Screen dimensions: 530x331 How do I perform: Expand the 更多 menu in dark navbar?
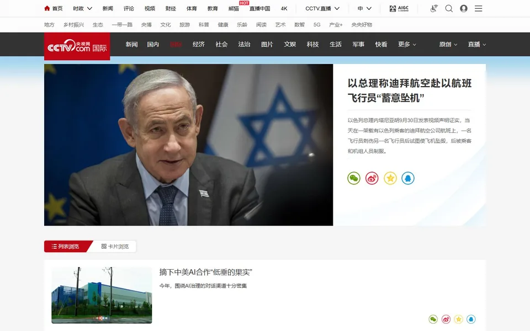click(407, 44)
